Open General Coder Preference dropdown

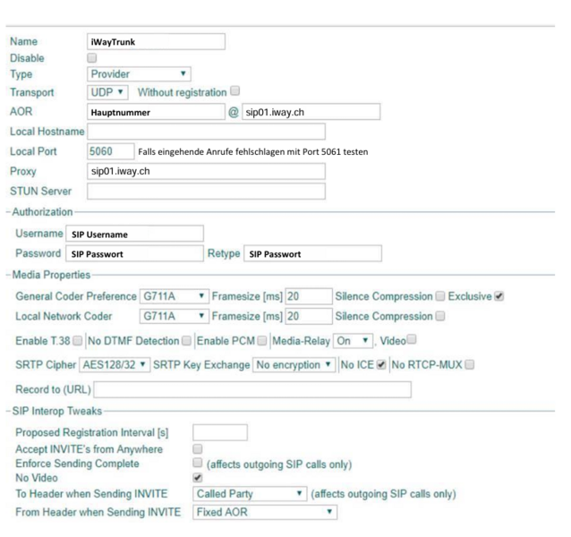(174, 296)
